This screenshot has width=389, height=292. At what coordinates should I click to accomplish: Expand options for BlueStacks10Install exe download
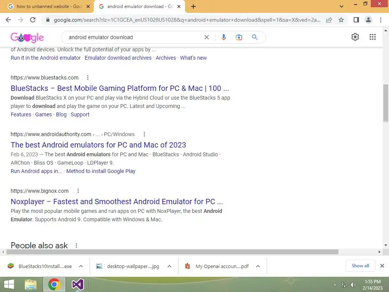tap(81, 266)
